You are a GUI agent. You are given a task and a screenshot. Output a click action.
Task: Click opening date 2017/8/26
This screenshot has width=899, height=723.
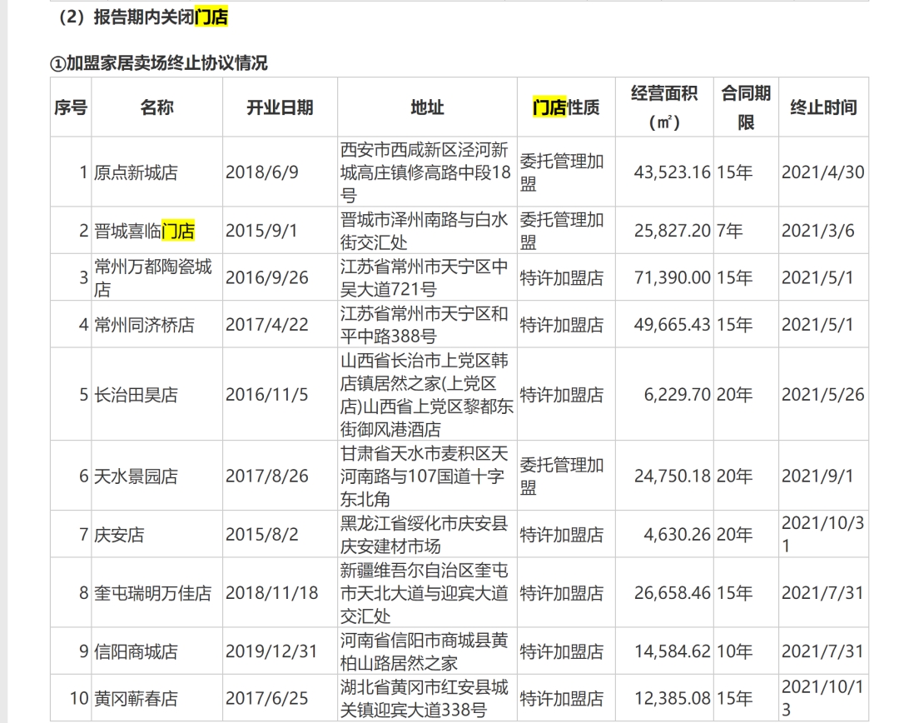[x=266, y=476]
